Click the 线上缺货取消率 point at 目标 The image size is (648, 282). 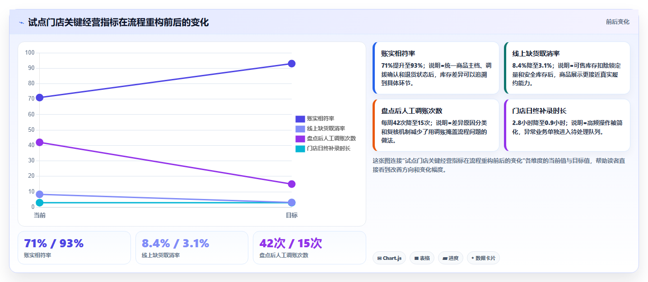(x=292, y=203)
